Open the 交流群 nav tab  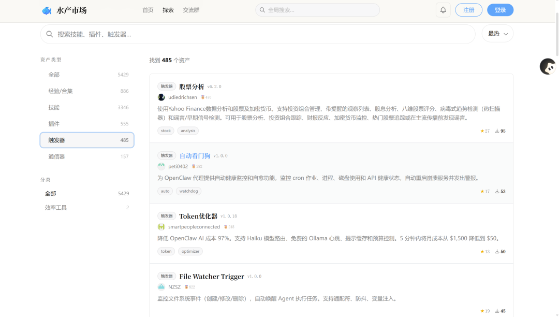191,10
